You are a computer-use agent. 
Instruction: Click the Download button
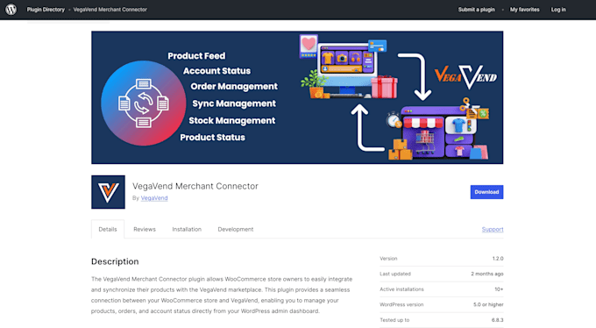[x=486, y=192]
